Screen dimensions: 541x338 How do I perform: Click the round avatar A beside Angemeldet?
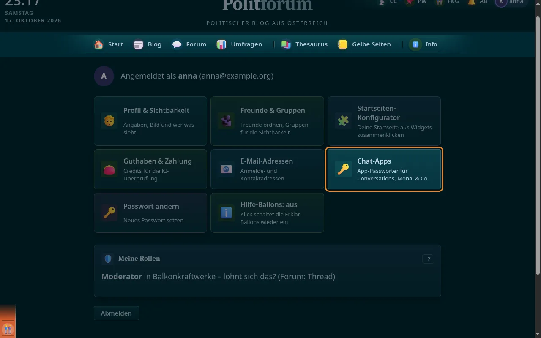pos(104,76)
